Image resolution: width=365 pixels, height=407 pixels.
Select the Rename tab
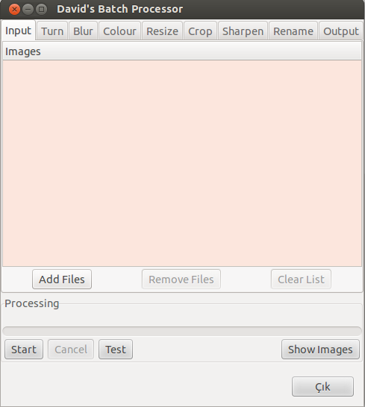(x=293, y=31)
